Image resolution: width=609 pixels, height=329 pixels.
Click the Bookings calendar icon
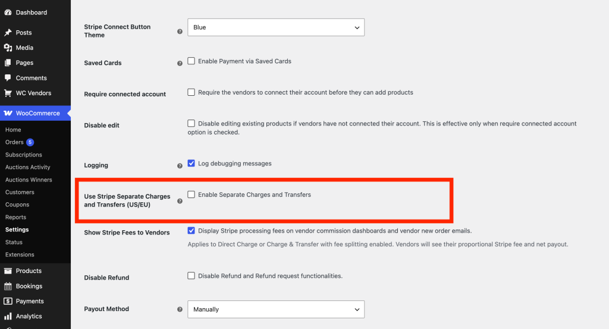8,286
